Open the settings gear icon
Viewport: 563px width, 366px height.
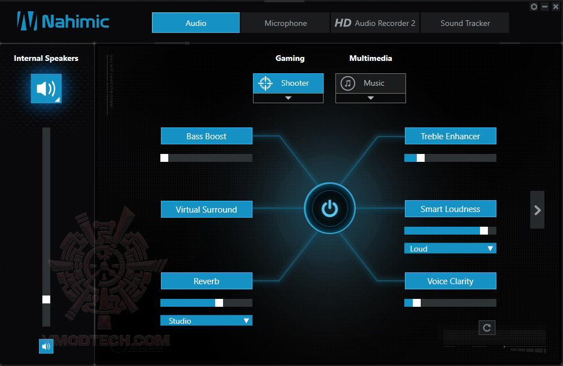coord(534,7)
